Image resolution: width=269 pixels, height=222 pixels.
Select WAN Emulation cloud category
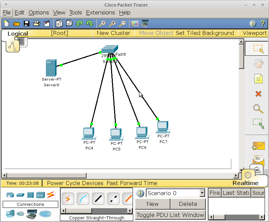click(x=21, y=214)
